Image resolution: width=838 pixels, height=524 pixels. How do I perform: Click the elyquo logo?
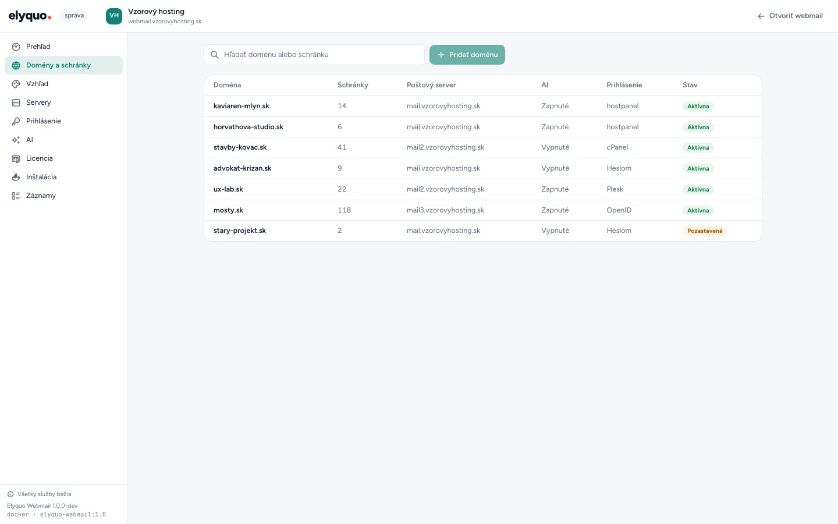pyautogui.click(x=30, y=16)
